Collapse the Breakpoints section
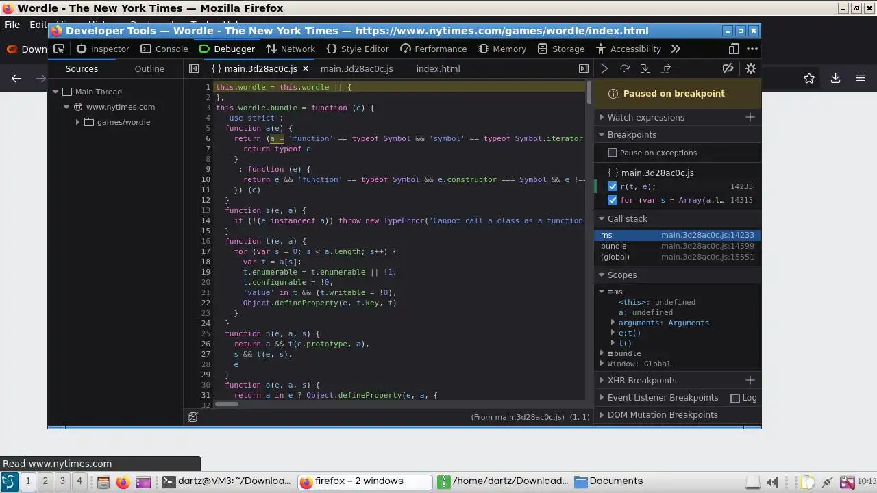 click(x=632, y=134)
